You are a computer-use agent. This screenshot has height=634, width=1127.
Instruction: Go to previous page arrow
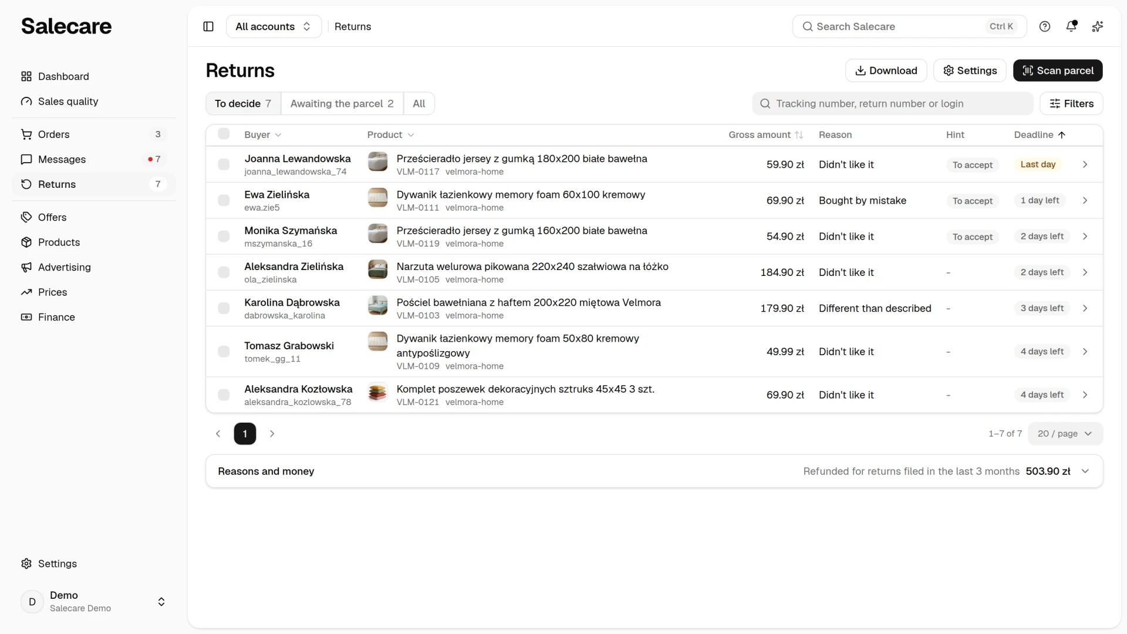pos(218,434)
